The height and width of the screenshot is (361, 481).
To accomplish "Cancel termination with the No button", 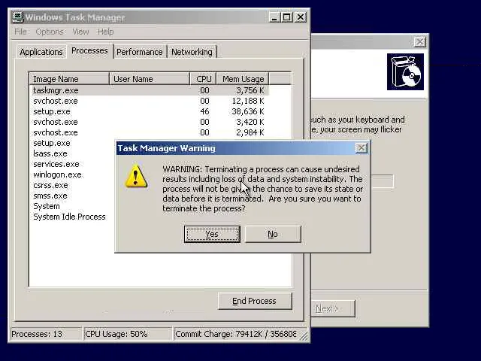I will [273, 234].
